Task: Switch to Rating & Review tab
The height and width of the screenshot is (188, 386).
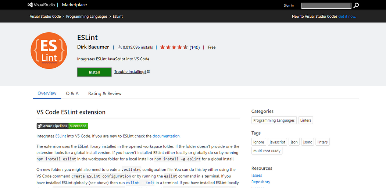Action: pos(105,93)
